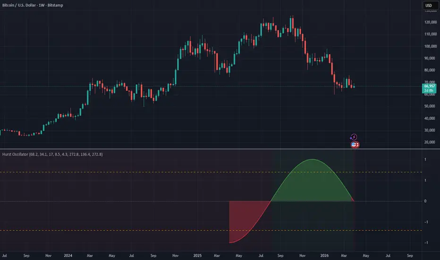This screenshot has width=440, height=260.
Task: Click the 100,000 price axis label
Action: [x=431, y=46]
